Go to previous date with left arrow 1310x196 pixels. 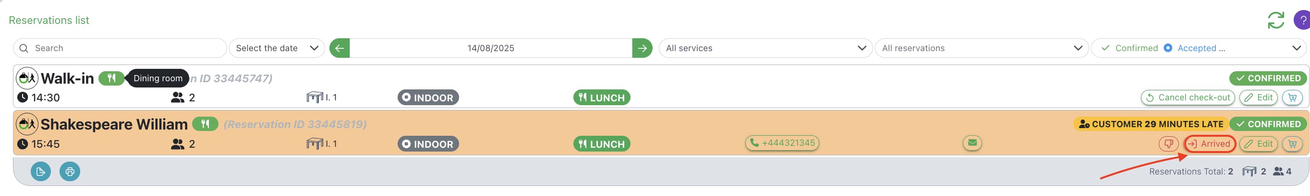339,48
